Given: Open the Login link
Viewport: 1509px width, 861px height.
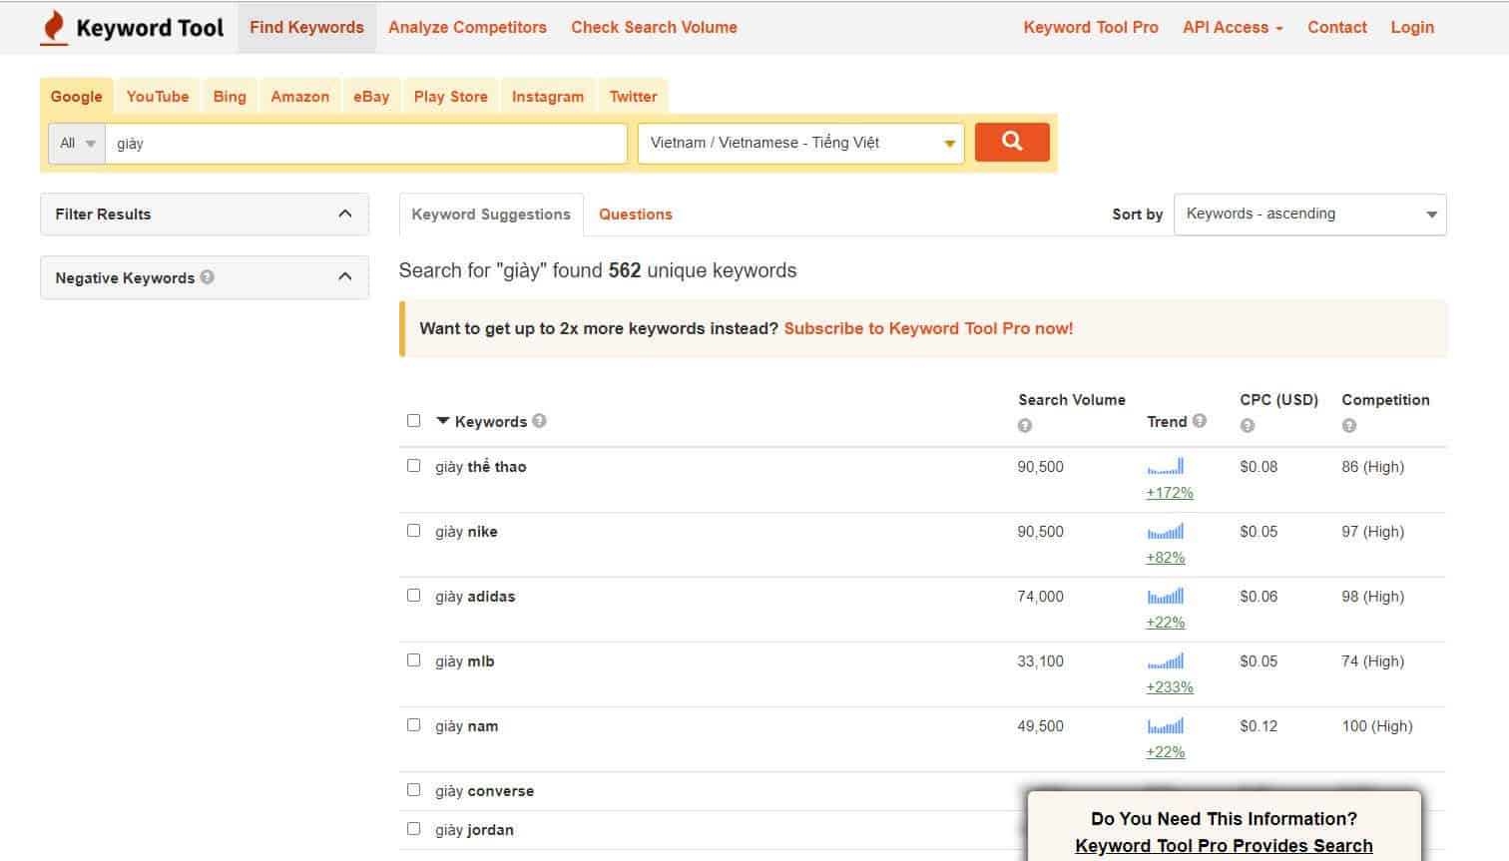Looking at the screenshot, I should (1411, 28).
